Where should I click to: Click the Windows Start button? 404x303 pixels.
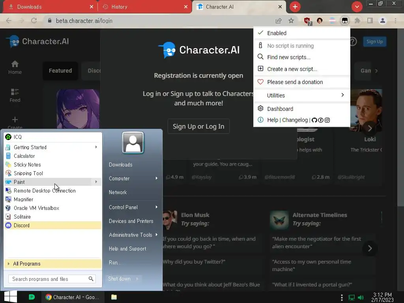coord(11,297)
